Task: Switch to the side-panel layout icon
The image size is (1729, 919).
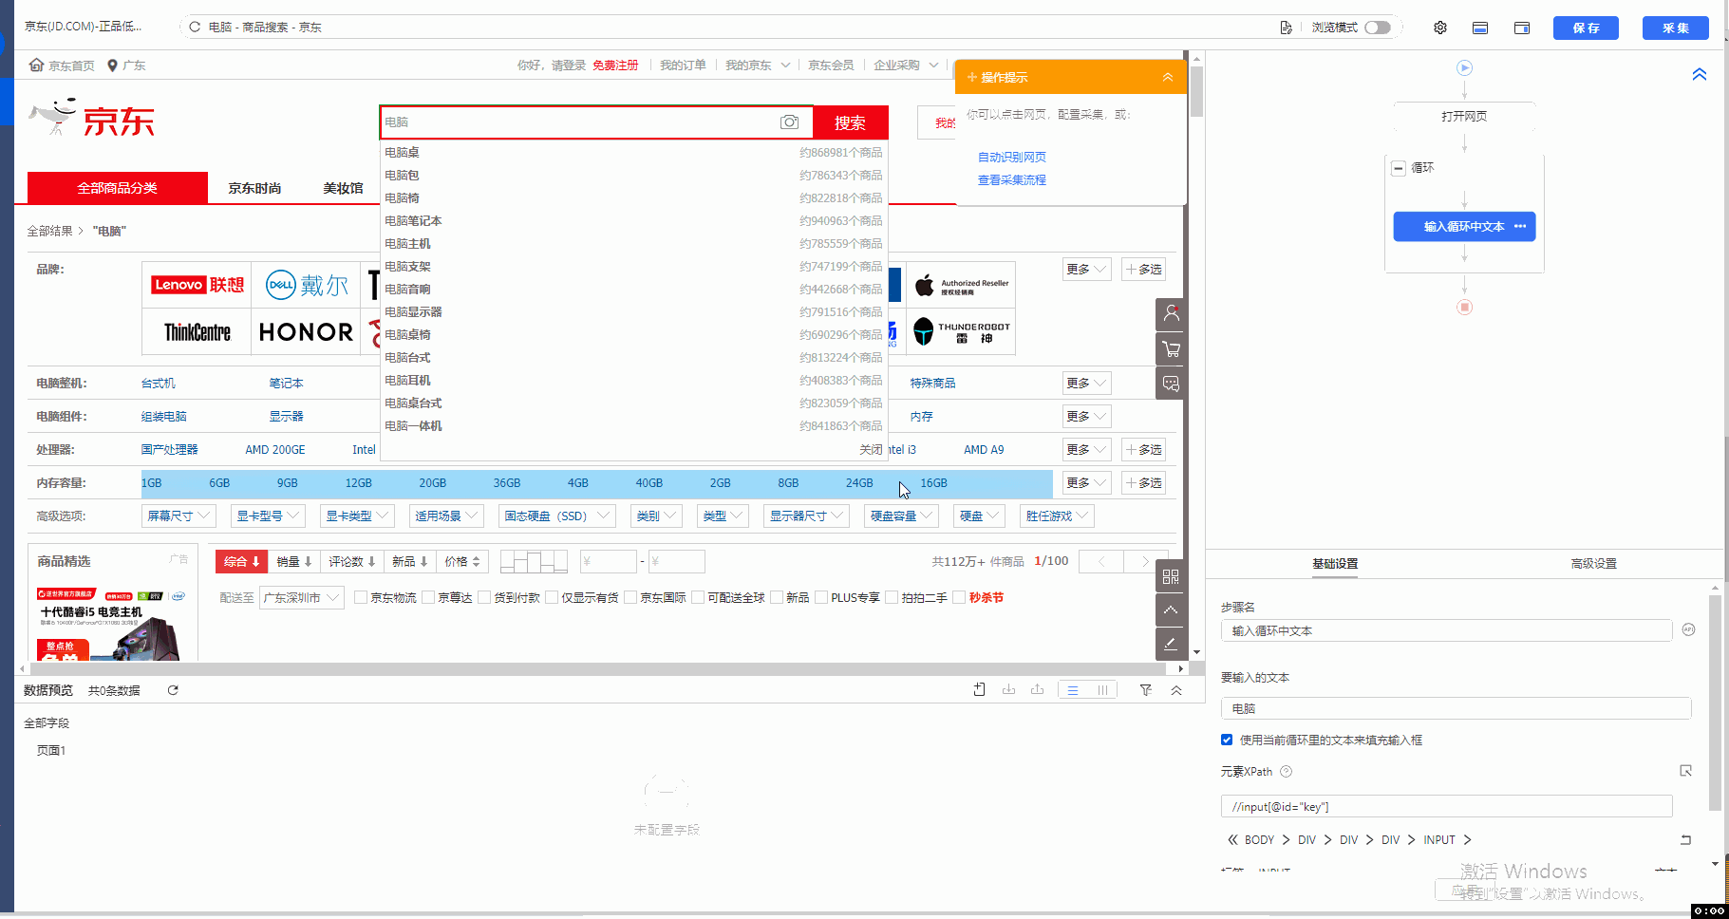Action: 1522,28
